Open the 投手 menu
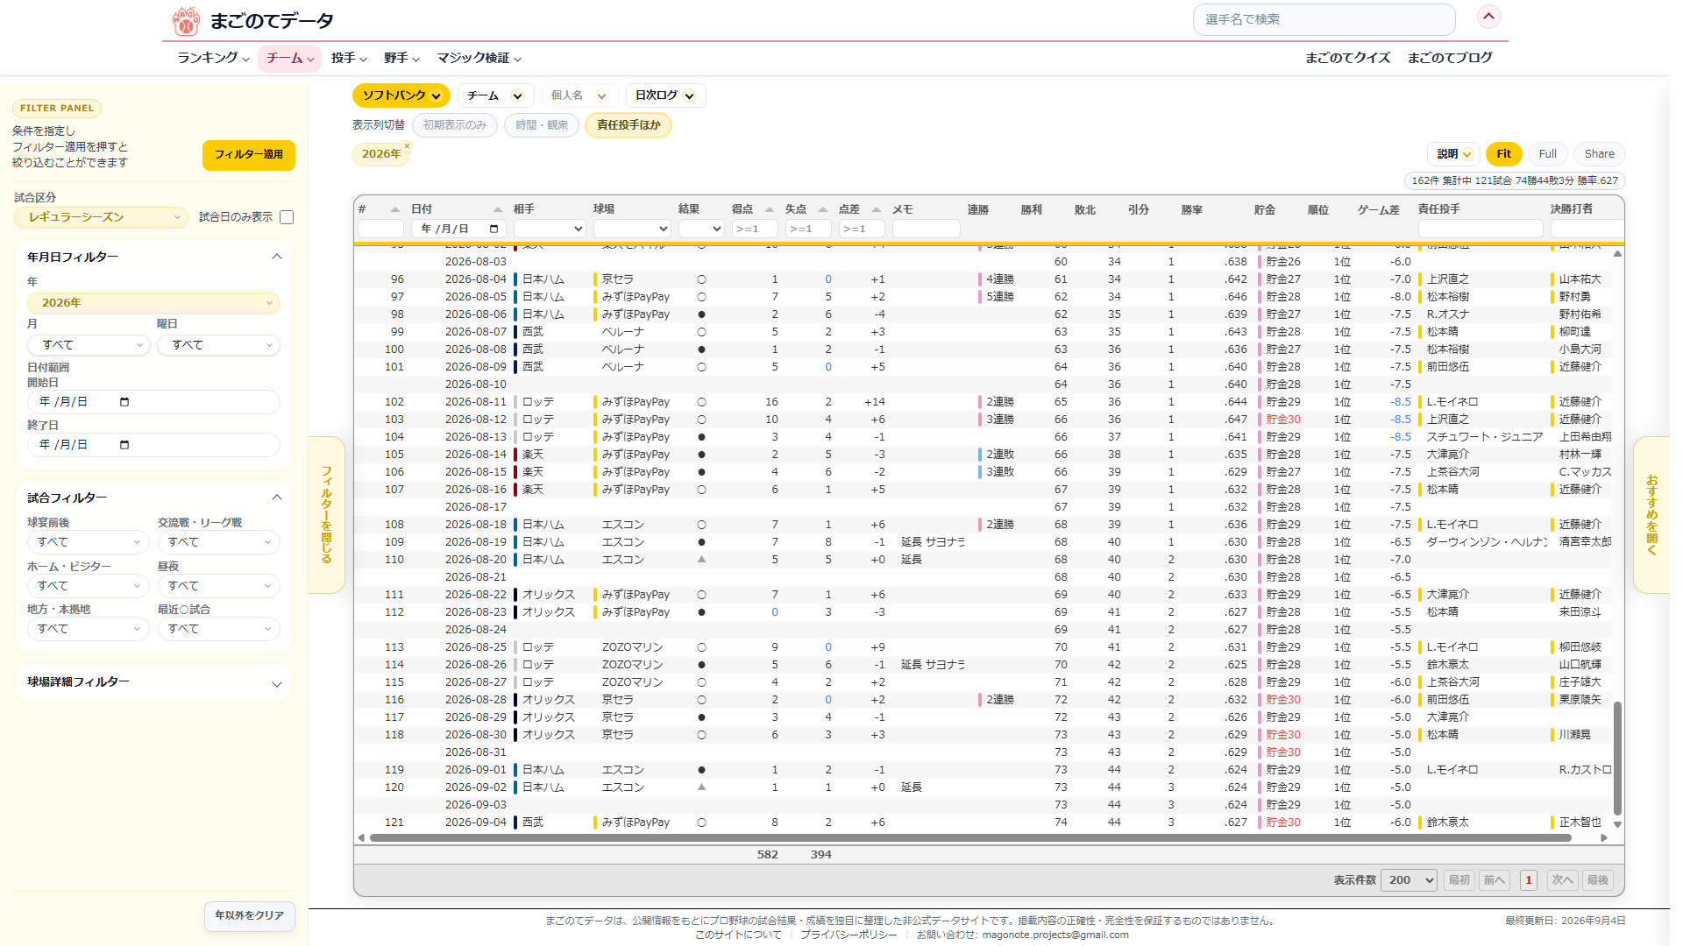The image size is (1683, 946). pyautogui.click(x=349, y=58)
